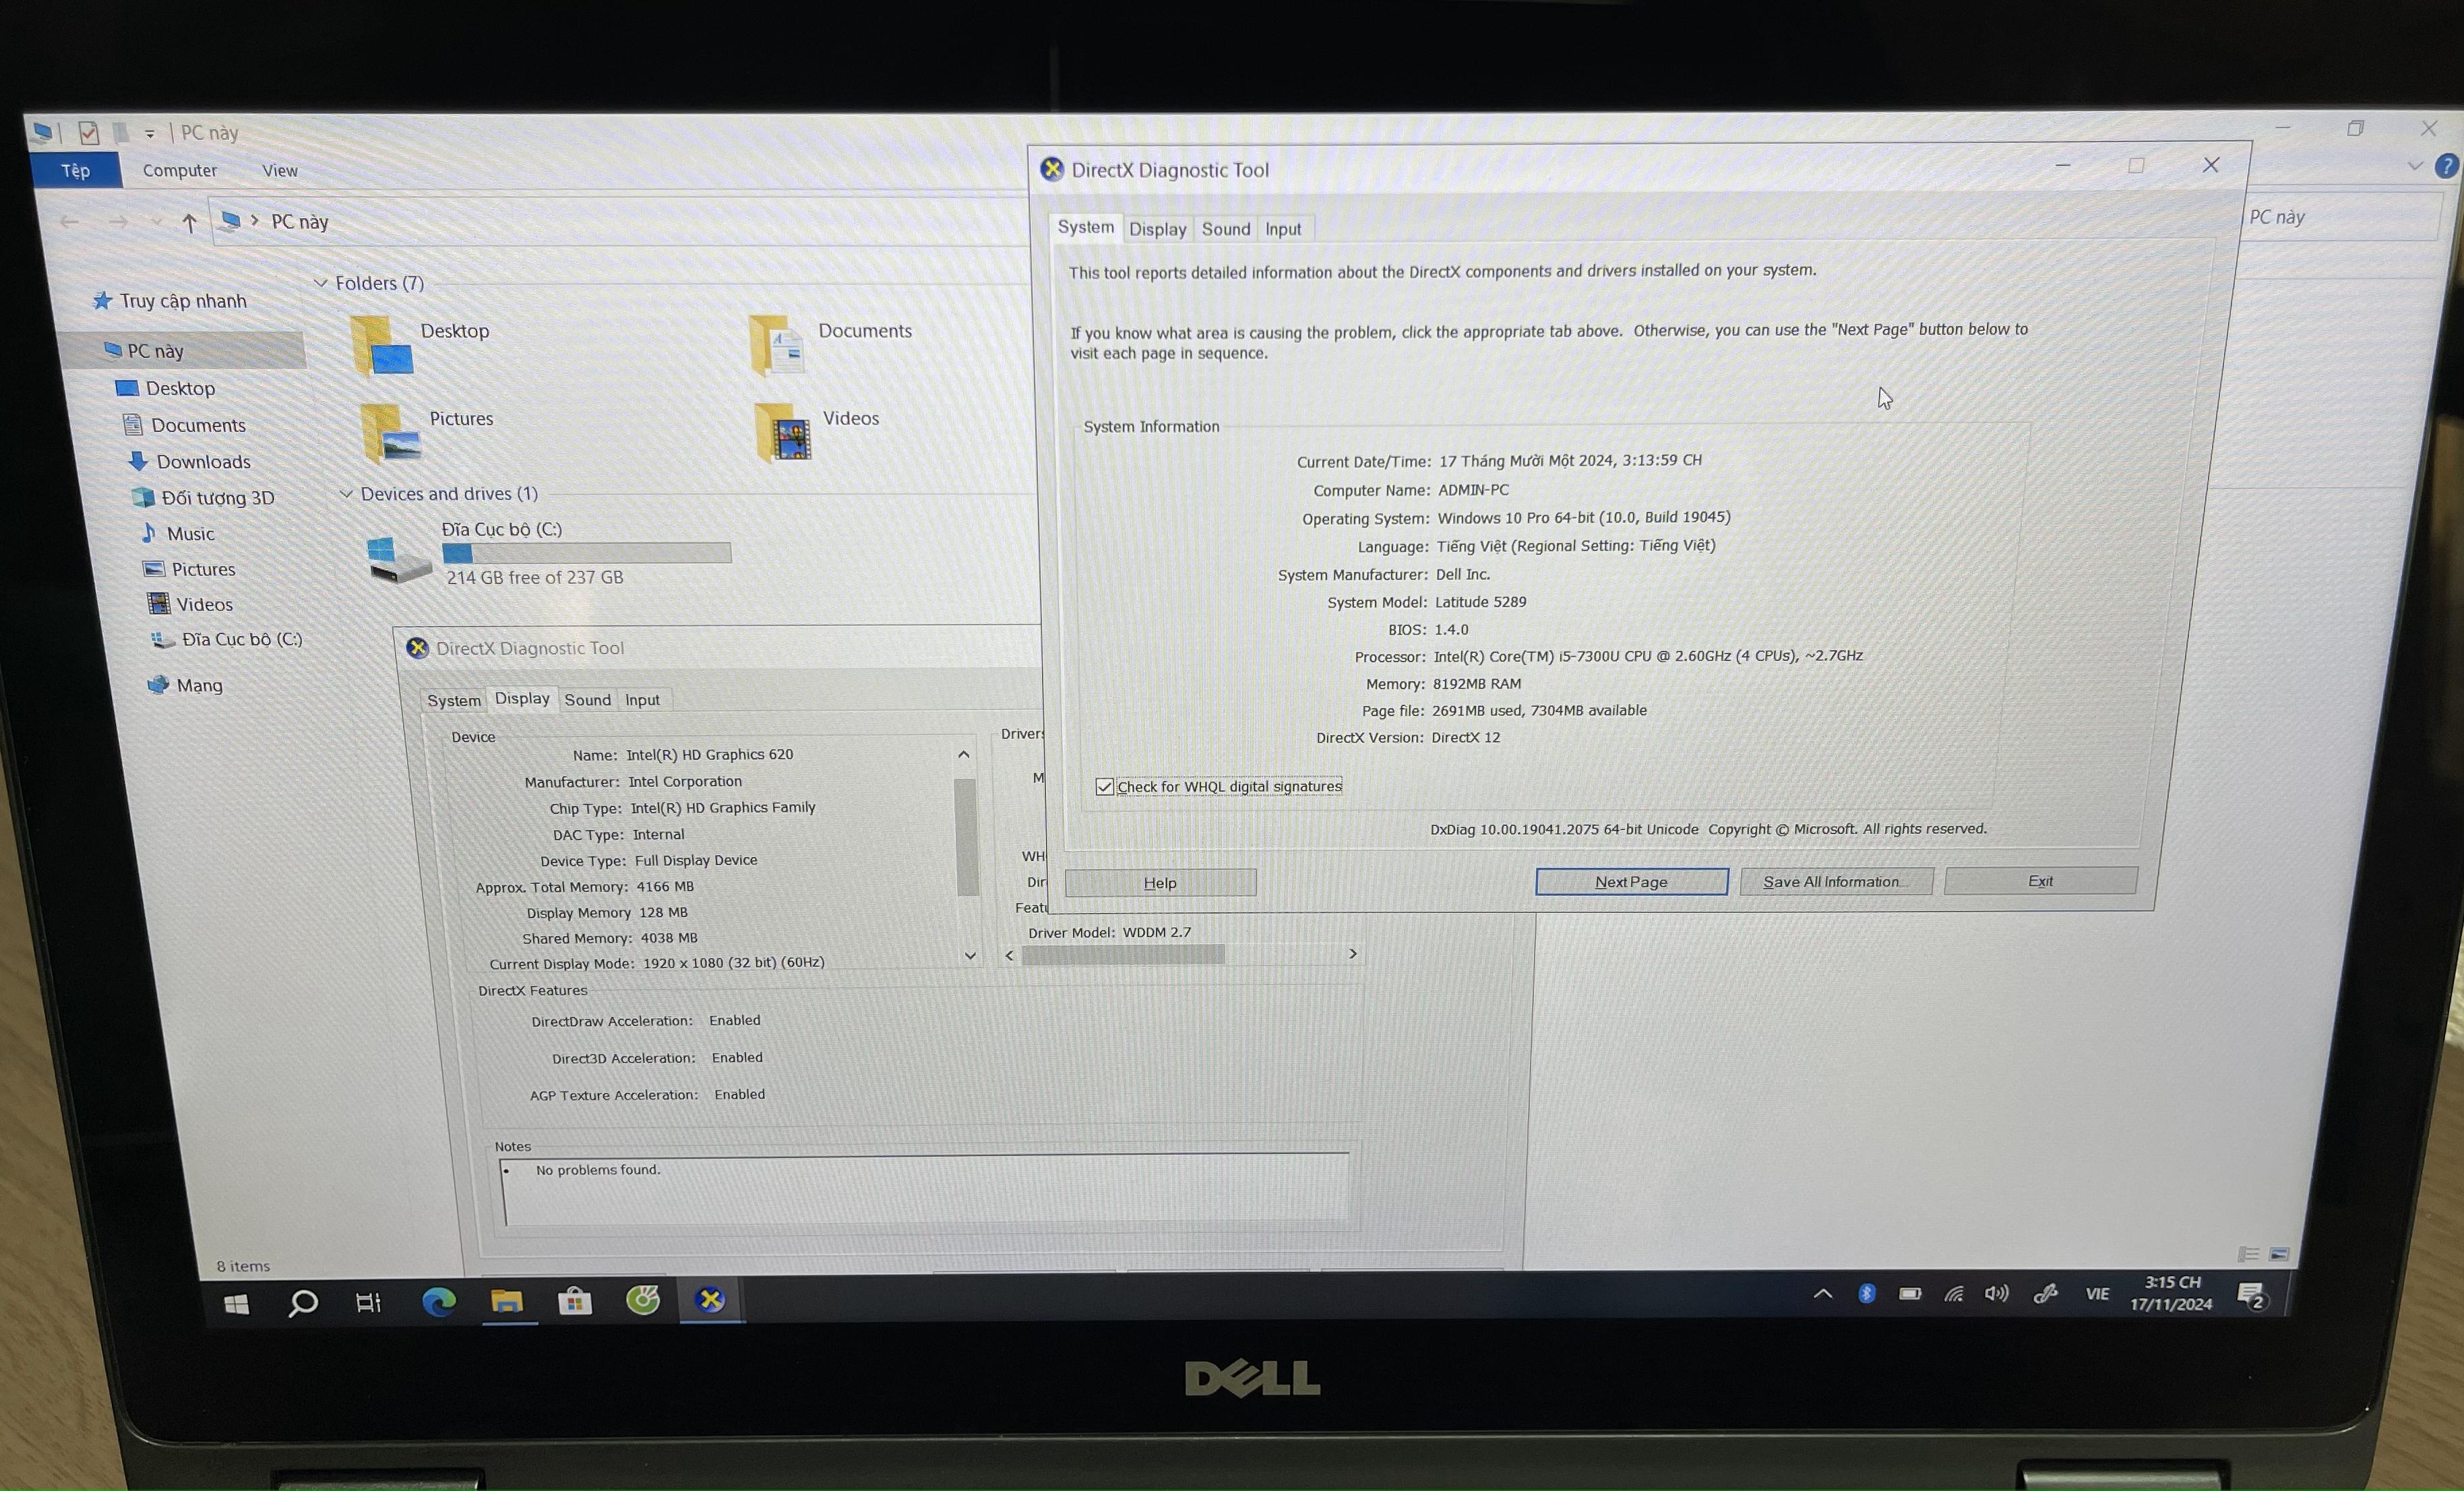The image size is (2464, 1491).
Task: Click the PC này address bar
Action: click(620, 222)
